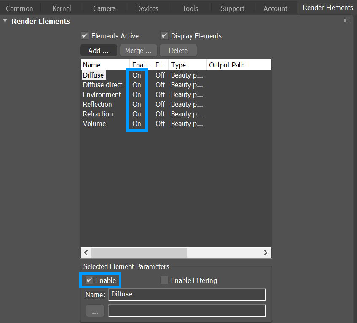Click the grid handle icon top right
The image size is (357, 323).
pyautogui.click(x=346, y=20)
